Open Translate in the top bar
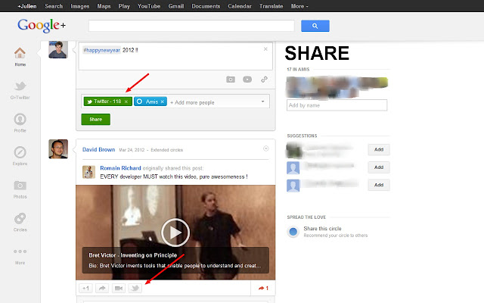Image resolution: width=484 pixels, height=303 pixels. tap(271, 6)
